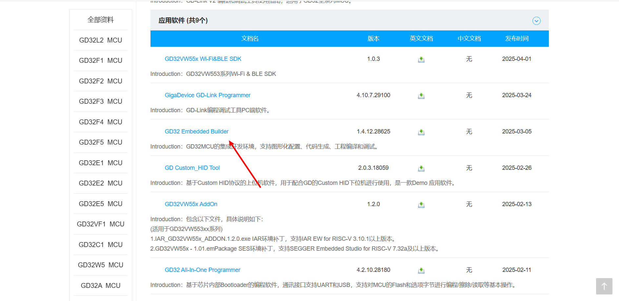Select GD32W5 MCU in sidebar
619x301 pixels.
click(101, 265)
